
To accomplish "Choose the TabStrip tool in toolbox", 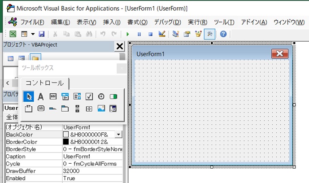I will (53, 109).
